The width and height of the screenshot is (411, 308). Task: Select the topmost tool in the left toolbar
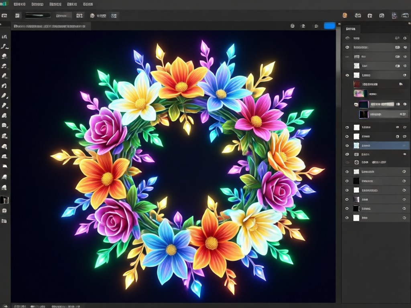(x=4, y=36)
